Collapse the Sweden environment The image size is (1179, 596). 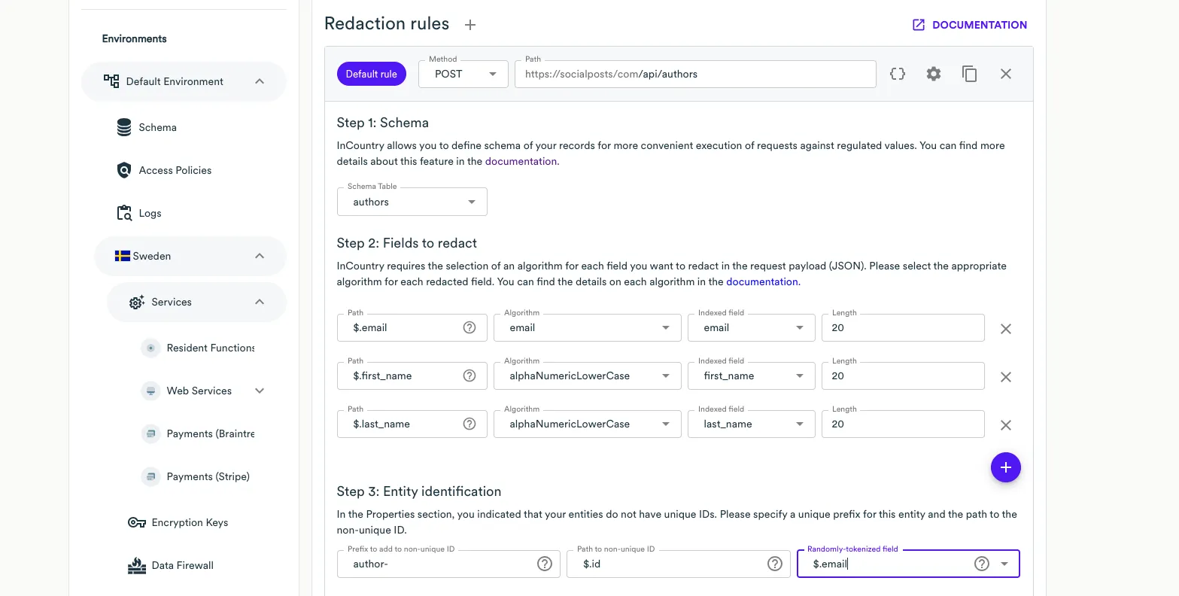pyautogui.click(x=259, y=256)
